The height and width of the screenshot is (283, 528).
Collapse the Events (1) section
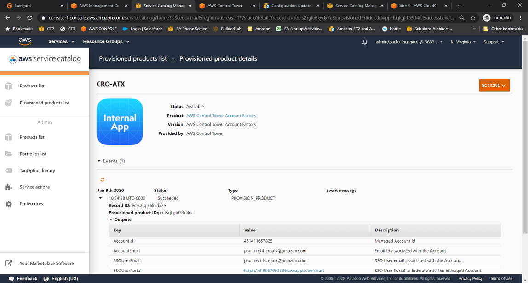(99, 161)
